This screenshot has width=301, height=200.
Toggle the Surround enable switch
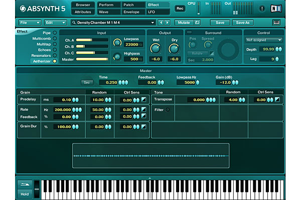(x=189, y=32)
